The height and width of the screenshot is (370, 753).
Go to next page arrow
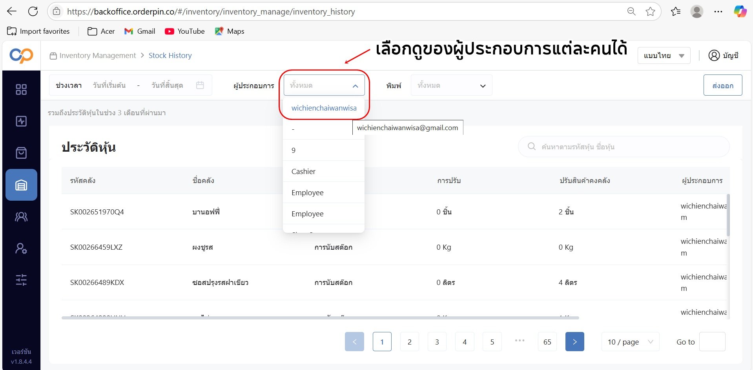[x=575, y=342]
